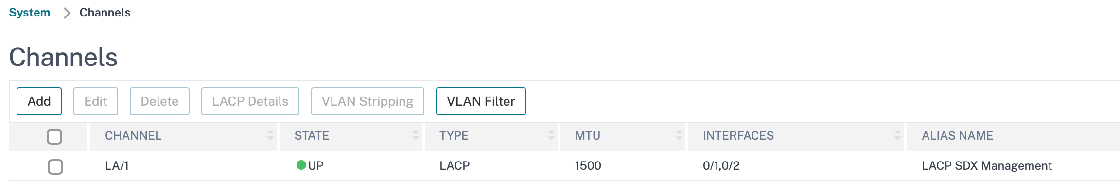Sort using INTERFACES column arrows

pos(897,135)
